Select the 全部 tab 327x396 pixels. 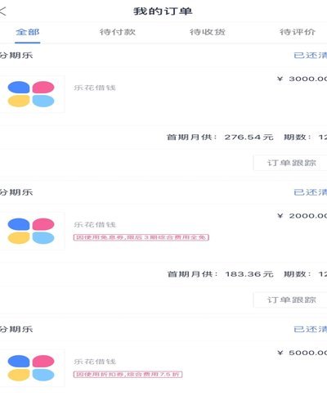(28, 32)
